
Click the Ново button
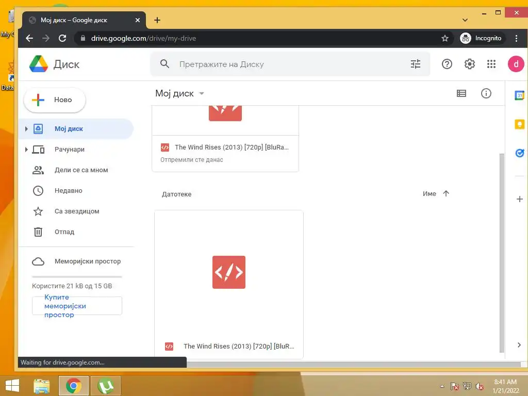pyautogui.click(x=55, y=100)
